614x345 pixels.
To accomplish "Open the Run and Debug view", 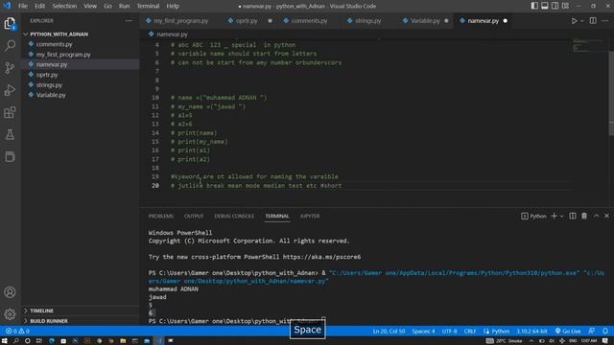I will [10, 90].
